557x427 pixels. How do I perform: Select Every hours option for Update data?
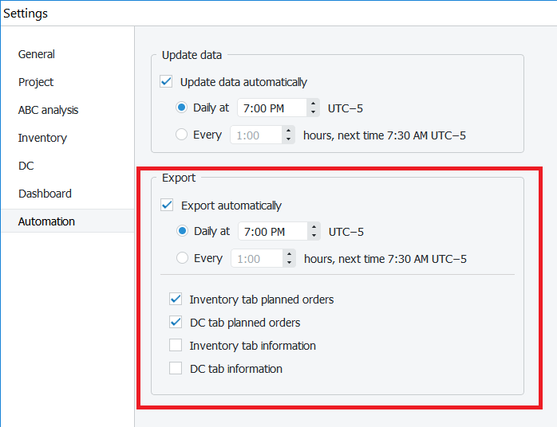click(x=182, y=135)
